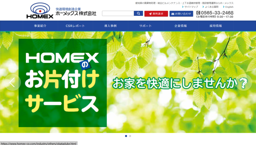Expand the 導入事例 navigation item
256x145 pixels.
pos(110,26)
